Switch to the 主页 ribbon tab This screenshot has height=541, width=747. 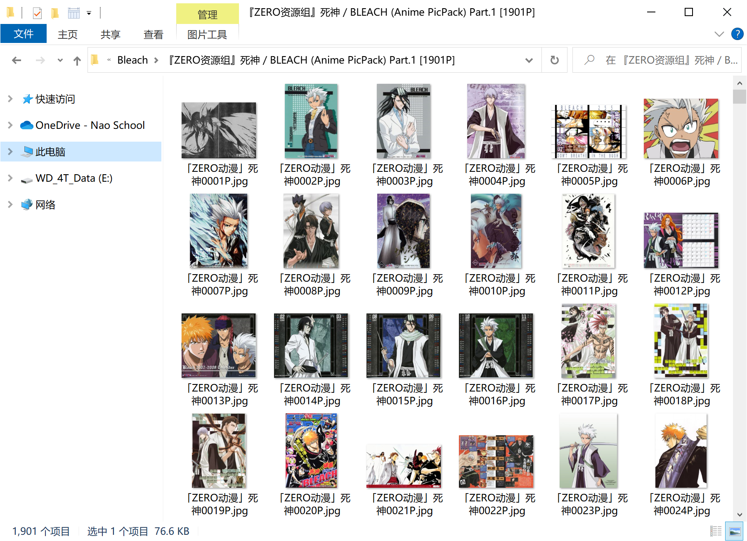pyautogui.click(x=68, y=34)
